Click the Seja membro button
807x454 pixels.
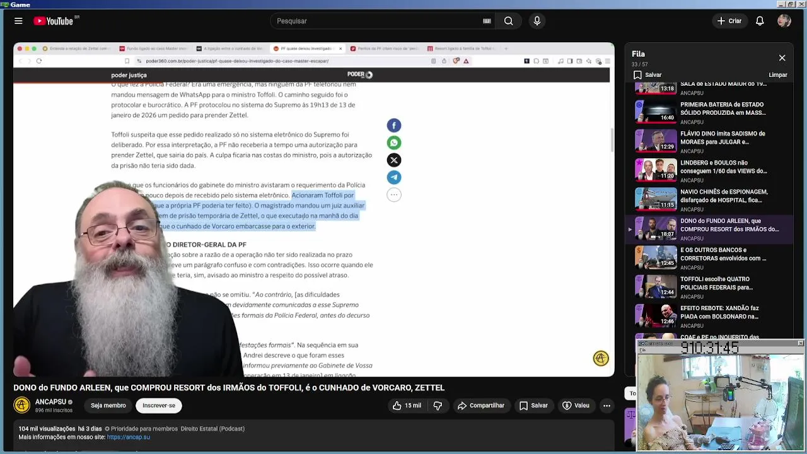pyautogui.click(x=108, y=405)
